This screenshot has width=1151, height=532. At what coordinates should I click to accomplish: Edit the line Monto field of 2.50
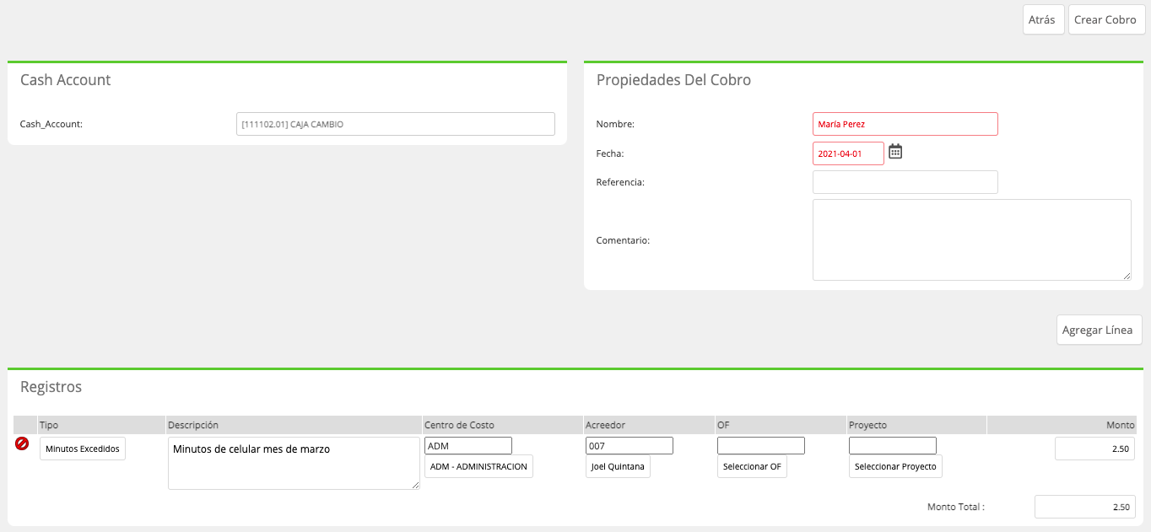(x=1095, y=449)
